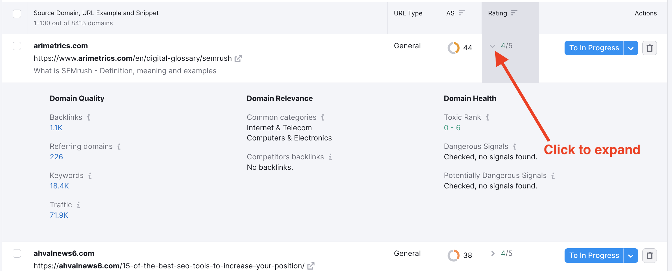Expand the ahvalnews6.com 4/5 rating details
The width and height of the screenshot is (672, 271).
[493, 253]
